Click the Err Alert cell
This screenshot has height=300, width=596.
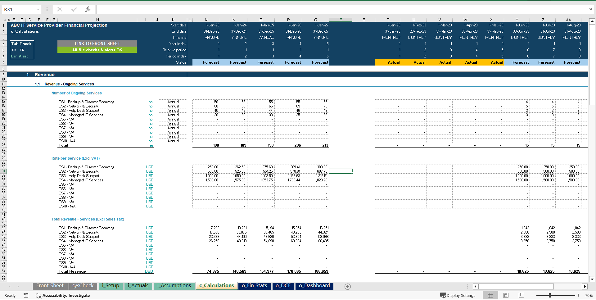pos(19,56)
